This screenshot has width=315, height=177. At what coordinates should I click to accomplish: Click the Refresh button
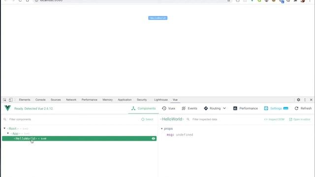303,108
